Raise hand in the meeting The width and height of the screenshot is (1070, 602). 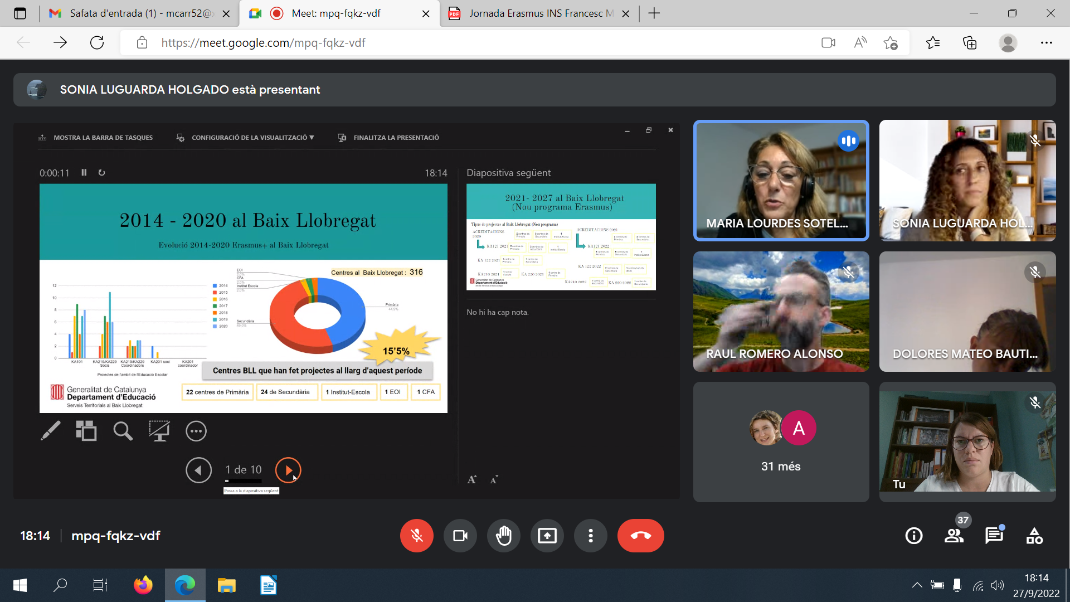pos(504,536)
